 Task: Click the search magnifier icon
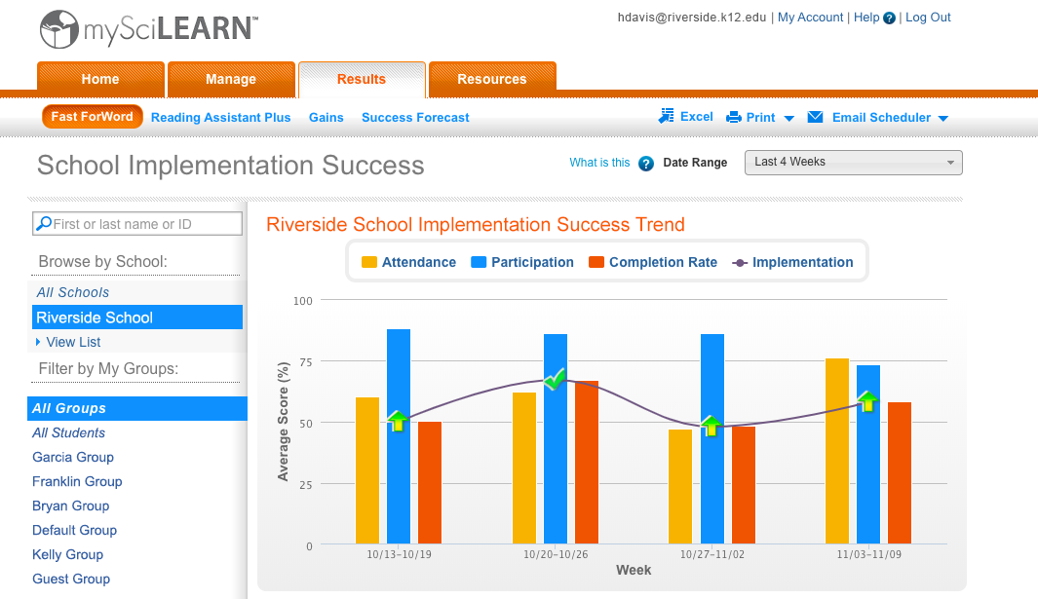(44, 224)
